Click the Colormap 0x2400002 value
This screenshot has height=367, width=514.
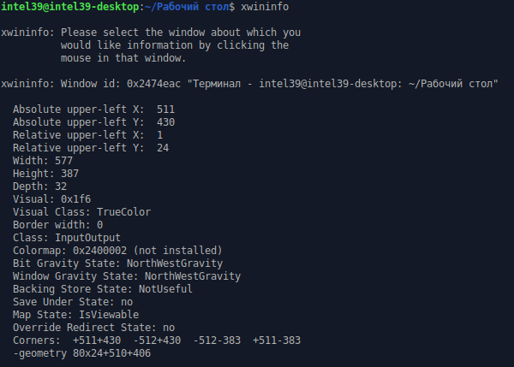tap(99, 251)
